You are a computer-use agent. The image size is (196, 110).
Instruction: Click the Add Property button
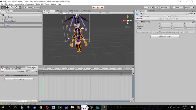click(19, 79)
